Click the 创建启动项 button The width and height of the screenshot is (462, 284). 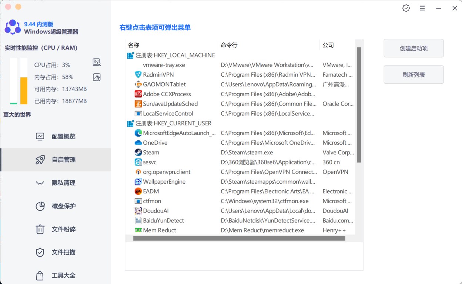pyautogui.click(x=414, y=48)
